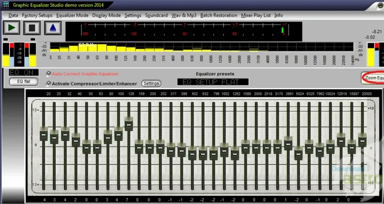Click the EQ SETUP FLAT preset display
This screenshot has width=384, height=204.
pos(213,82)
